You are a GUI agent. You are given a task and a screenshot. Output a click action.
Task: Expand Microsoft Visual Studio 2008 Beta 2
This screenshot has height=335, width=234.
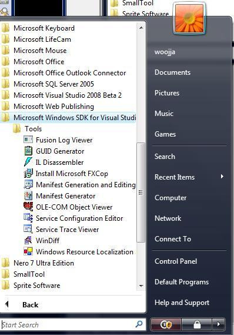68,95
